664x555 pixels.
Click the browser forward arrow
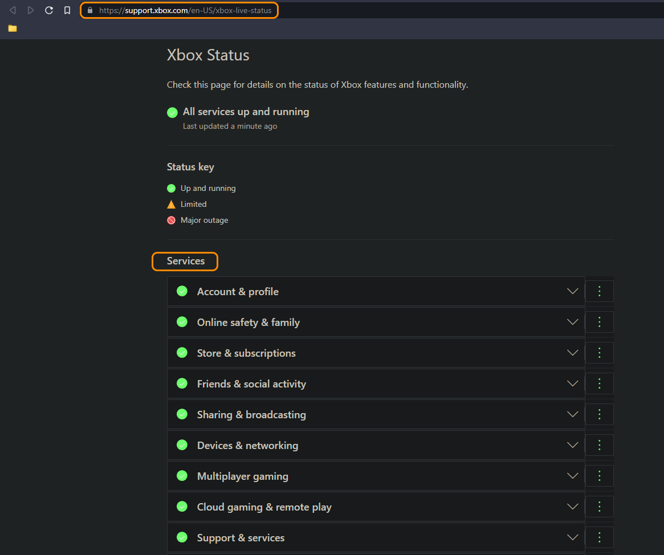click(x=30, y=10)
